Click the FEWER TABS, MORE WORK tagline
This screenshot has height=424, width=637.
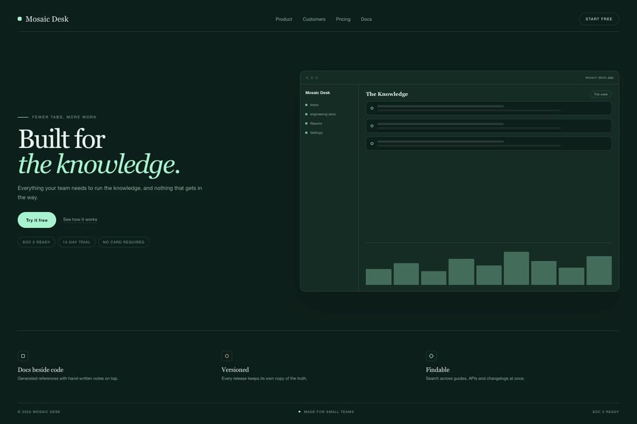coord(64,117)
